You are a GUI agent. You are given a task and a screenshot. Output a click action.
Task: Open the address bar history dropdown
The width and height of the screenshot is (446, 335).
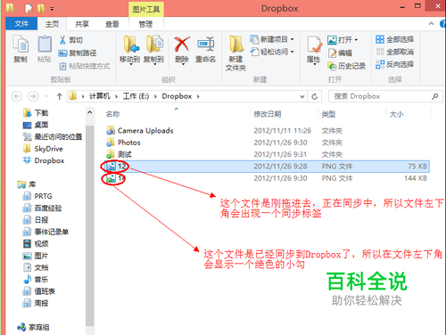(x=302, y=96)
